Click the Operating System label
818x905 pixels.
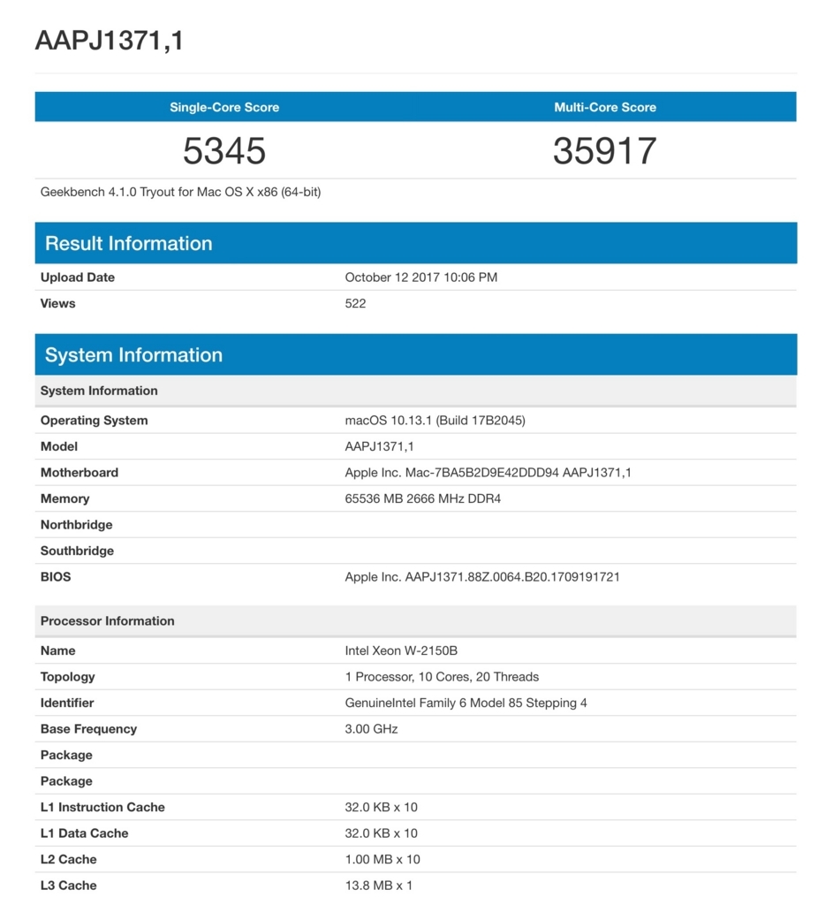coord(94,421)
